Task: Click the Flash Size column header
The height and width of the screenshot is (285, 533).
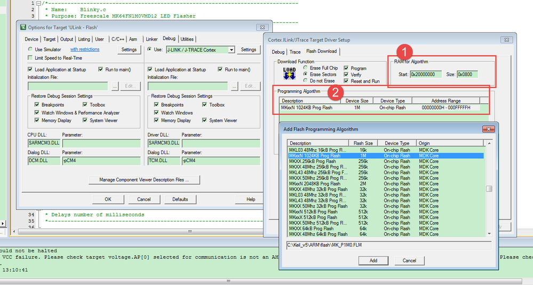Action: (x=363, y=143)
